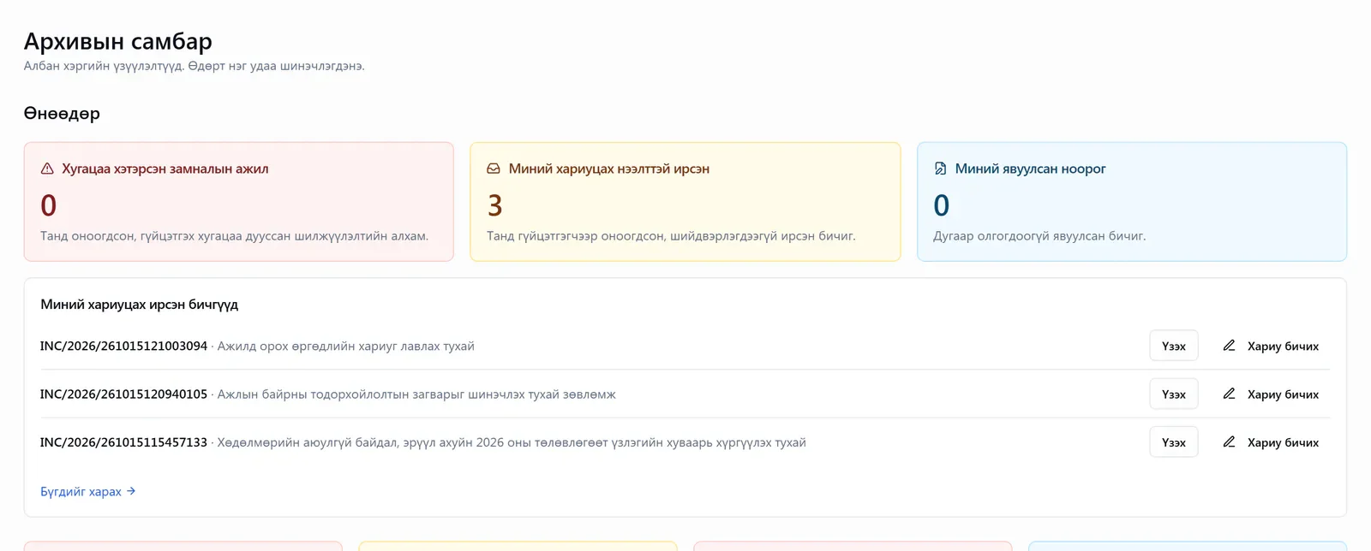The width and height of the screenshot is (1371, 551).
Task: Click subject Ажлын байрны тодорхойлолтын загварыг шинэчлэх
Action: coord(416,394)
